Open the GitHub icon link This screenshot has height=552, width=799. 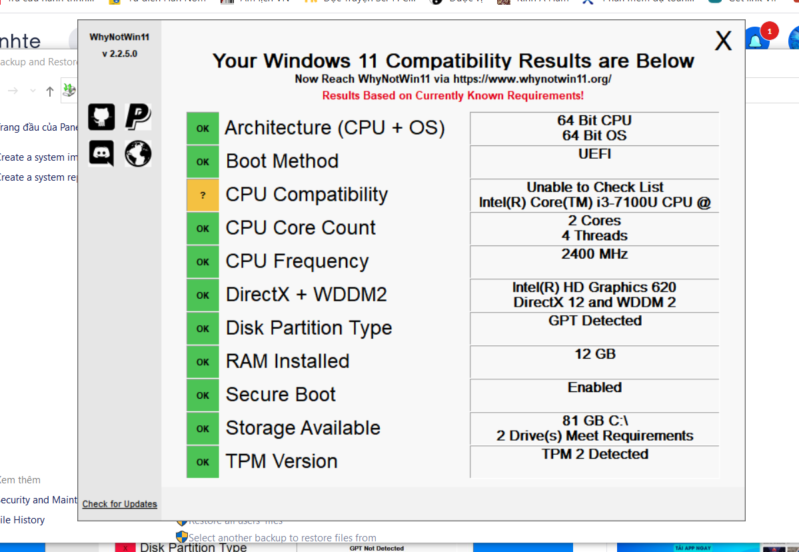101,117
